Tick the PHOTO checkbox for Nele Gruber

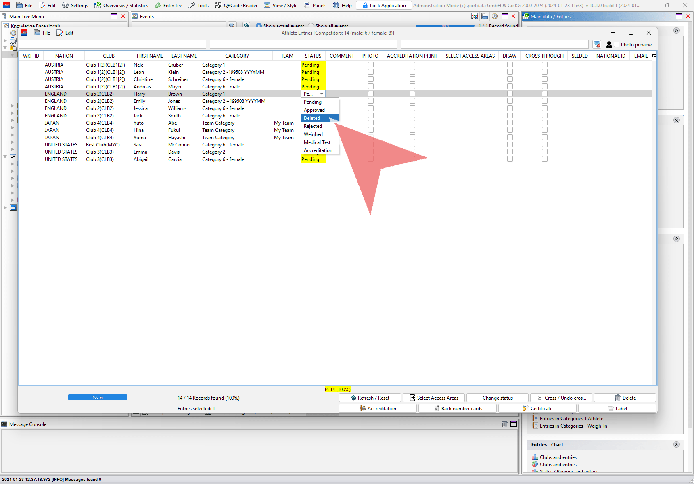[370, 65]
